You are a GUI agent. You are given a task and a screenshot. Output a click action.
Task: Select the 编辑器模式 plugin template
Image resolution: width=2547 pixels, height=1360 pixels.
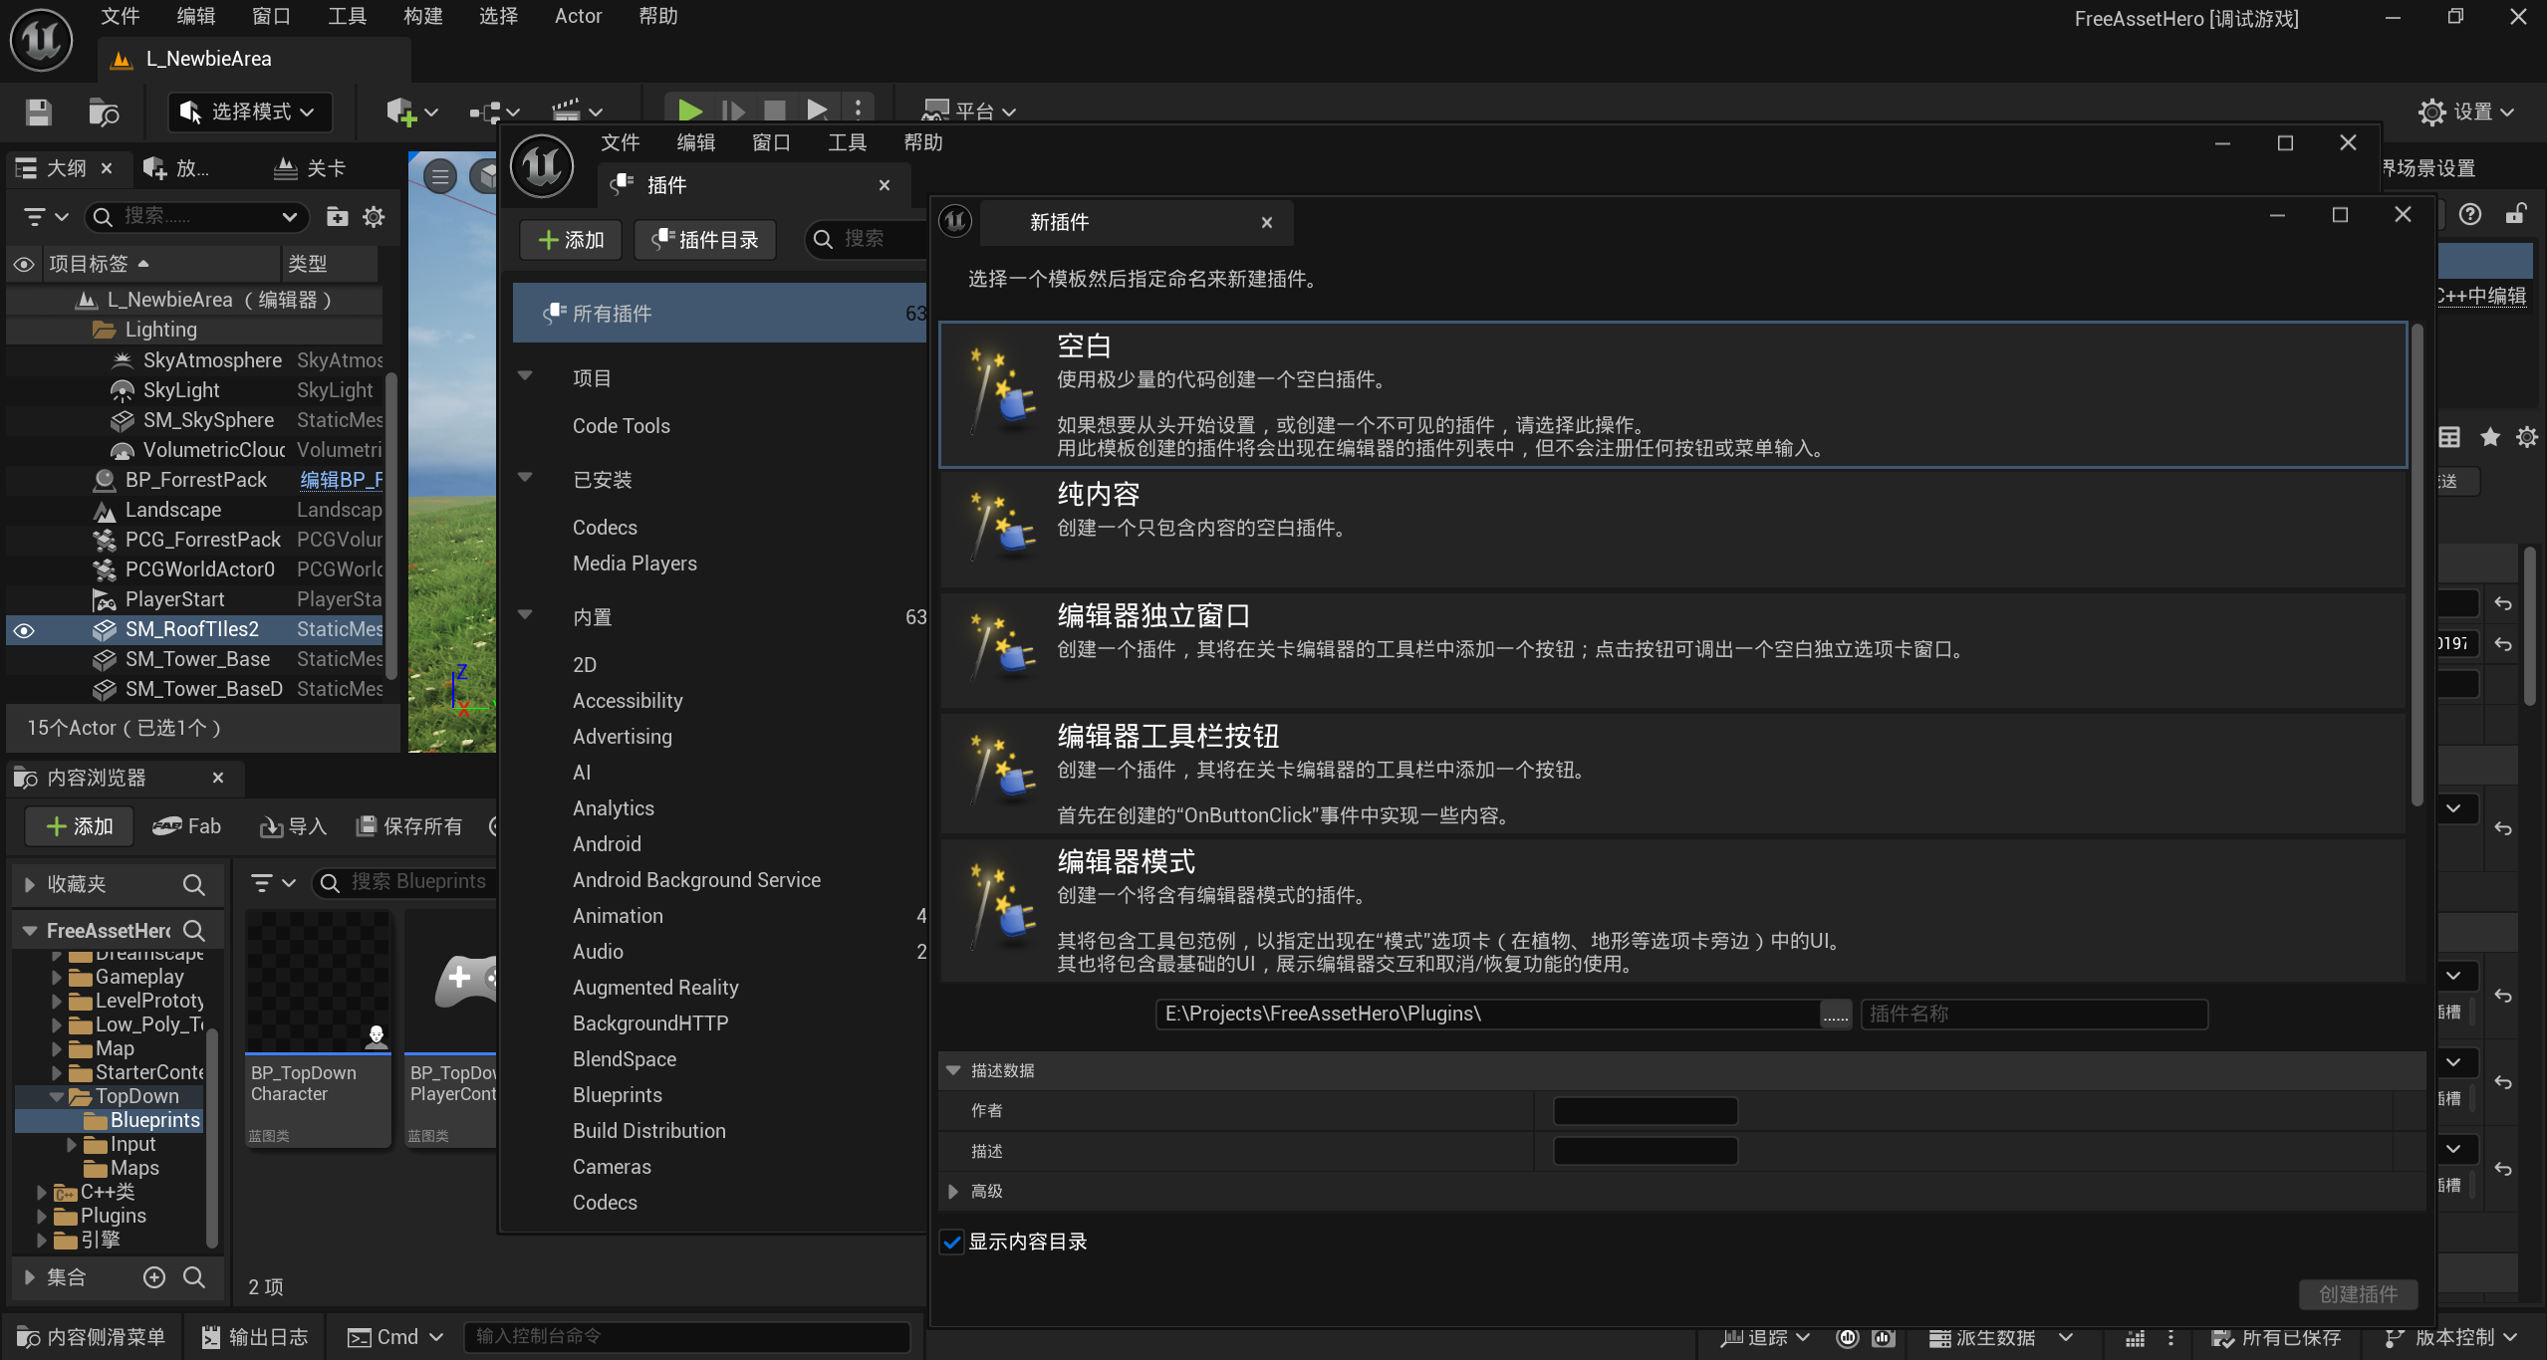[x=1672, y=911]
